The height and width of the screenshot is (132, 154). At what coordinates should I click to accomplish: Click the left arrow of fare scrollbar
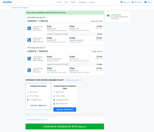tap(26, 115)
